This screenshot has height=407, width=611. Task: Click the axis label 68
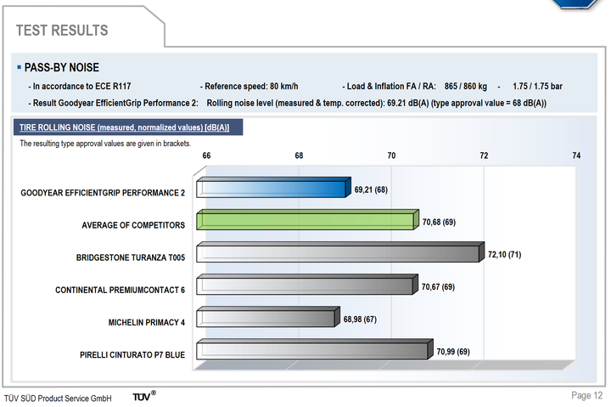(299, 155)
